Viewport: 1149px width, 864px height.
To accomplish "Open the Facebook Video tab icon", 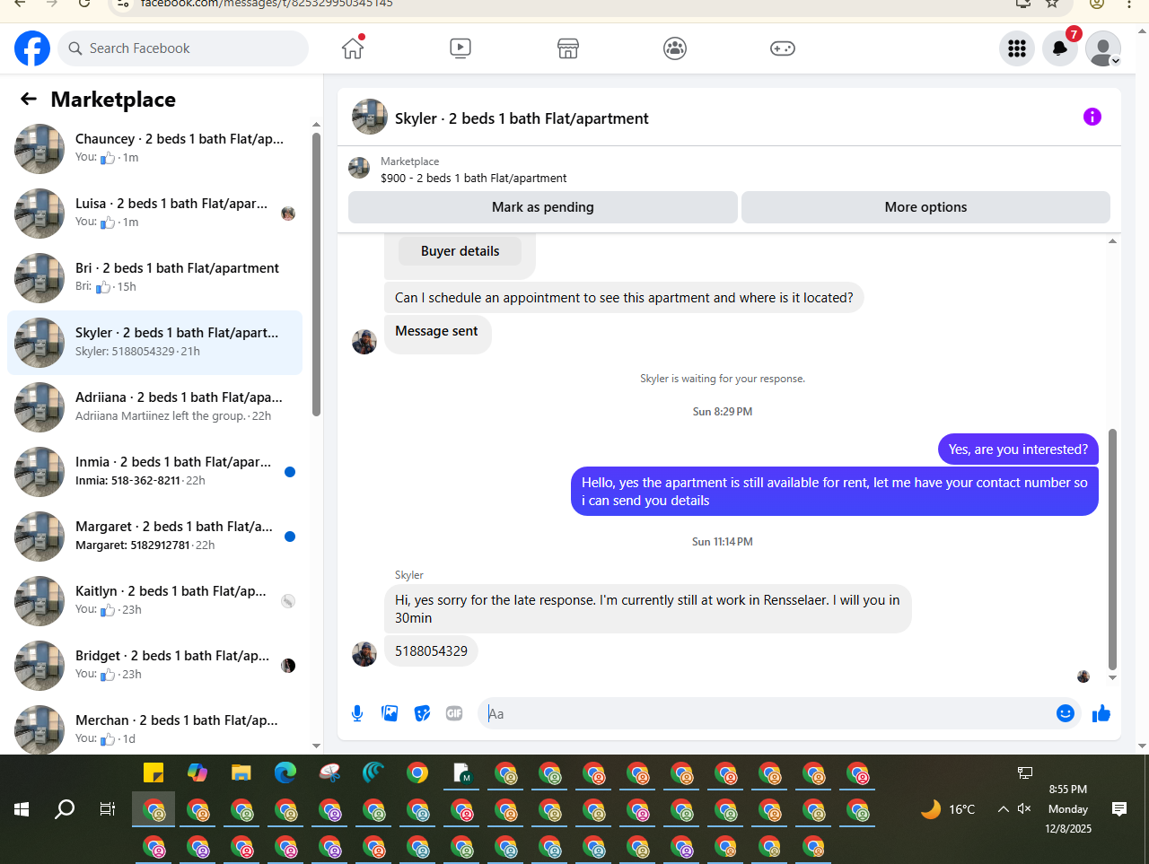I will pos(460,48).
